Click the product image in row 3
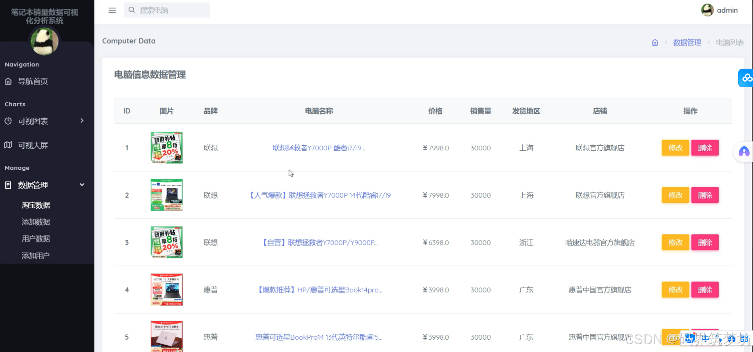The width and height of the screenshot is (753, 352). pos(167,242)
